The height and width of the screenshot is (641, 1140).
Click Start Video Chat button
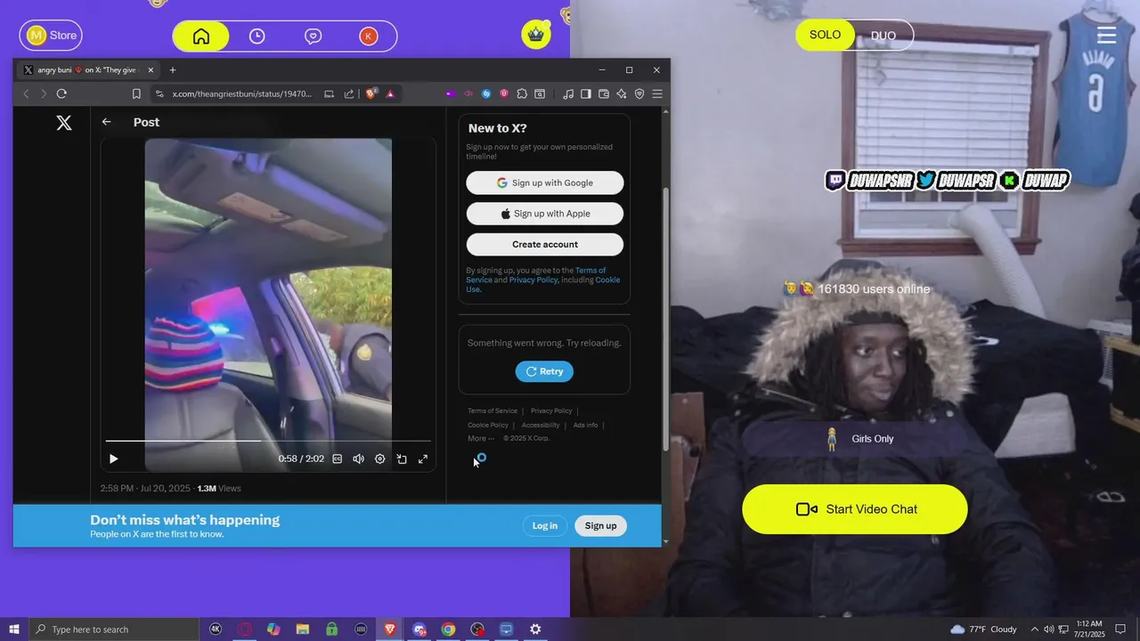point(855,509)
